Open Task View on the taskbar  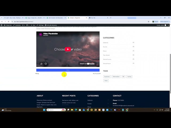(68, 110)
